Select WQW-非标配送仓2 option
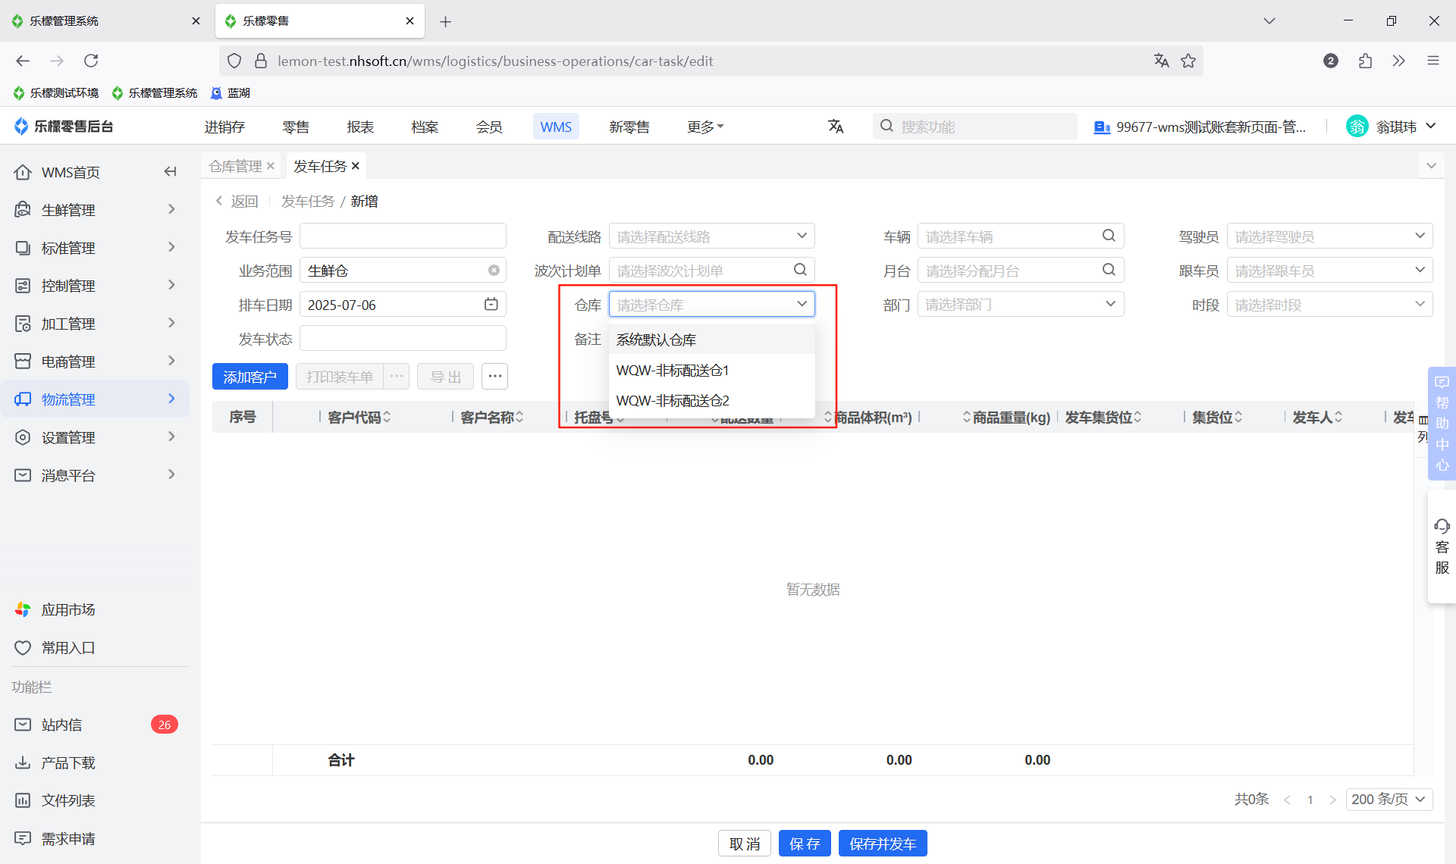 [711, 400]
